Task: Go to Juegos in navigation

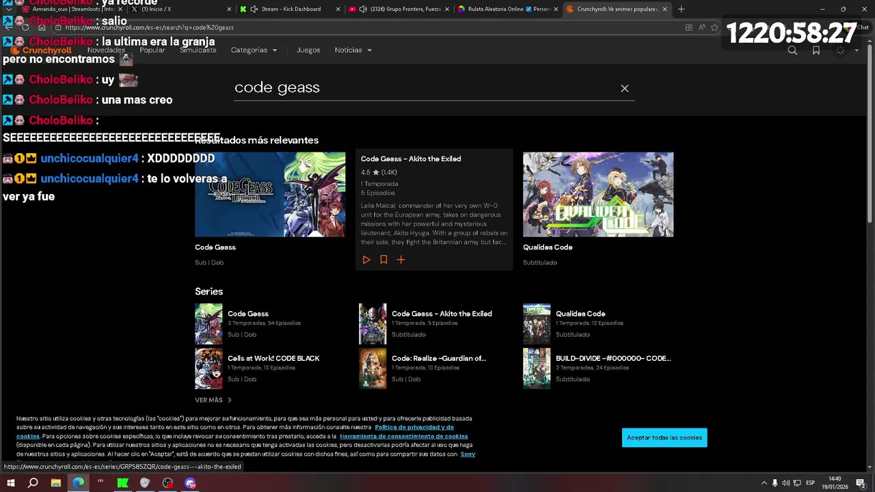Action: pyautogui.click(x=308, y=50)
